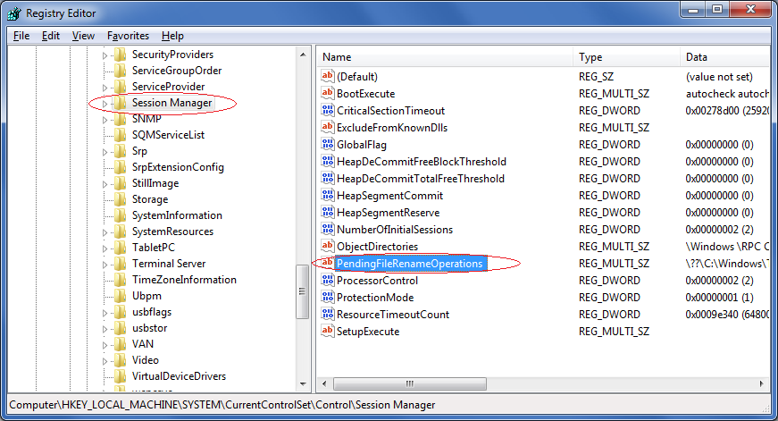Viewport: 778px width, 421px height.
Task: Click the Terminal Server folder icon
Action: (121, 264)
